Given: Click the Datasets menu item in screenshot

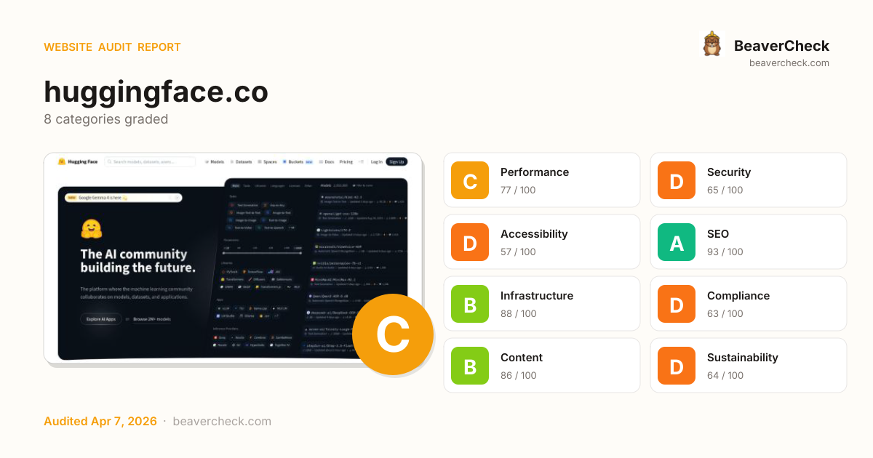Looking at the screenshot, I should pos(241,161).
